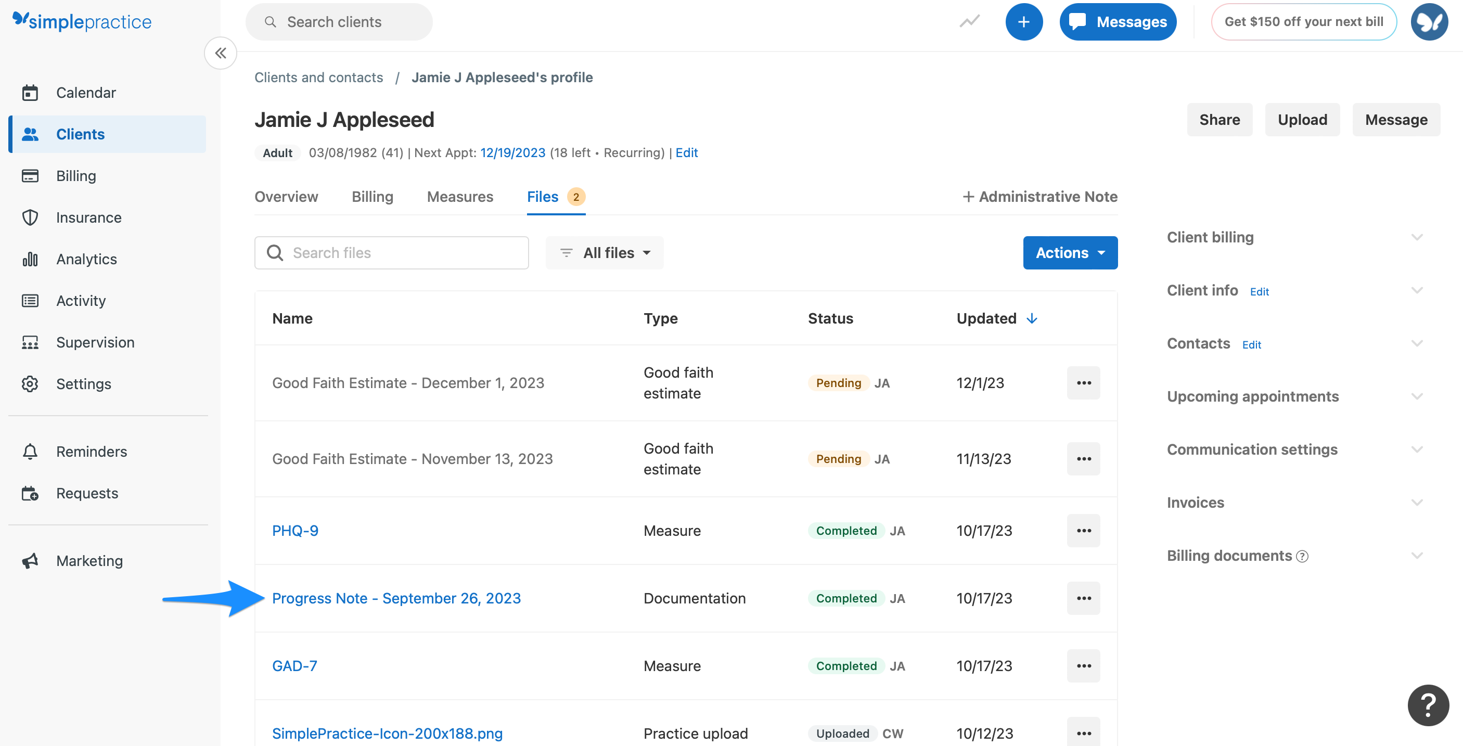
Task: Click the Reminders bell icon
Action: (30, 452)
